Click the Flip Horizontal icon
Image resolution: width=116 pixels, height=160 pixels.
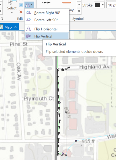tap(29, 29)
